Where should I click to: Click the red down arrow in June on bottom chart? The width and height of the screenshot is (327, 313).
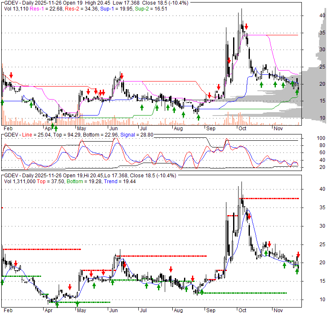[125, 265]
